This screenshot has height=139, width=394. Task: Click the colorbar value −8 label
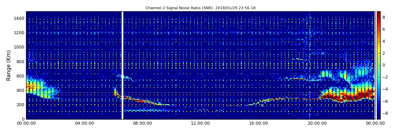click(385, 113)
